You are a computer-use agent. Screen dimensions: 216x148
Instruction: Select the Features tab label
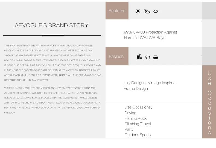pos(117,11)
